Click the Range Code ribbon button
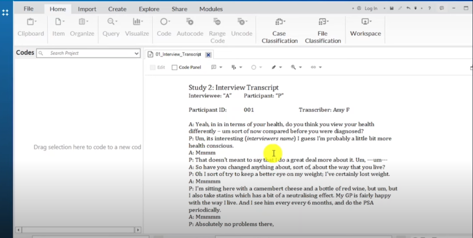Viewport: 473px width, 238px height. pyautogui.click(x=217, y=31)
